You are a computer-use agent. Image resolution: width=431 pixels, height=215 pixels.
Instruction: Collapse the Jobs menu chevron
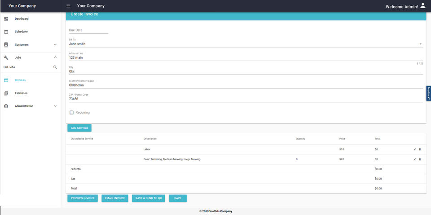[55, 57]
